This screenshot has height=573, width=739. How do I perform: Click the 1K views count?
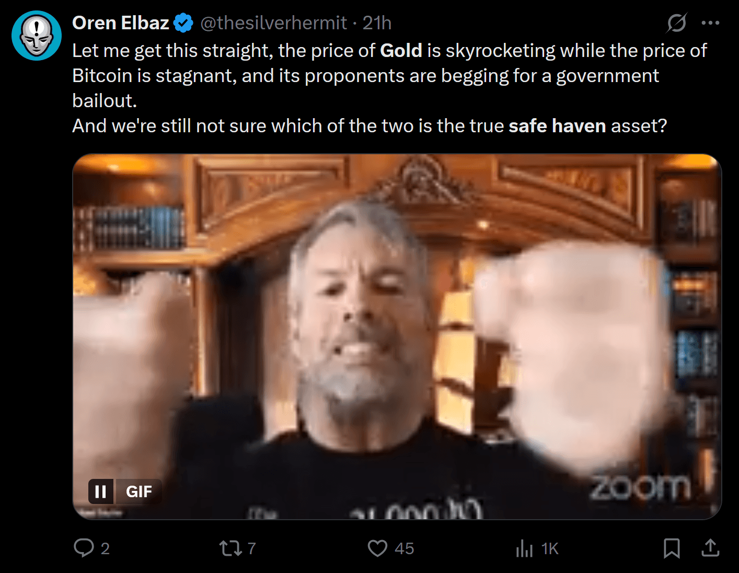coord(550,548)
